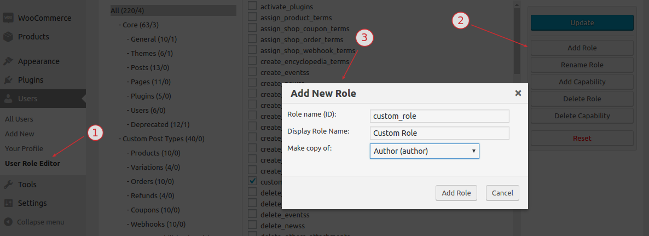Collapse the Custom Post Types group

tap(120, 139)
